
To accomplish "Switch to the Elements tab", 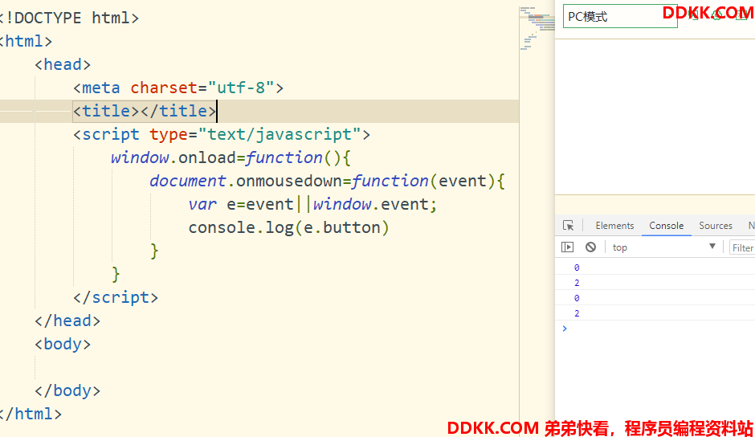I will pos(614,226).
